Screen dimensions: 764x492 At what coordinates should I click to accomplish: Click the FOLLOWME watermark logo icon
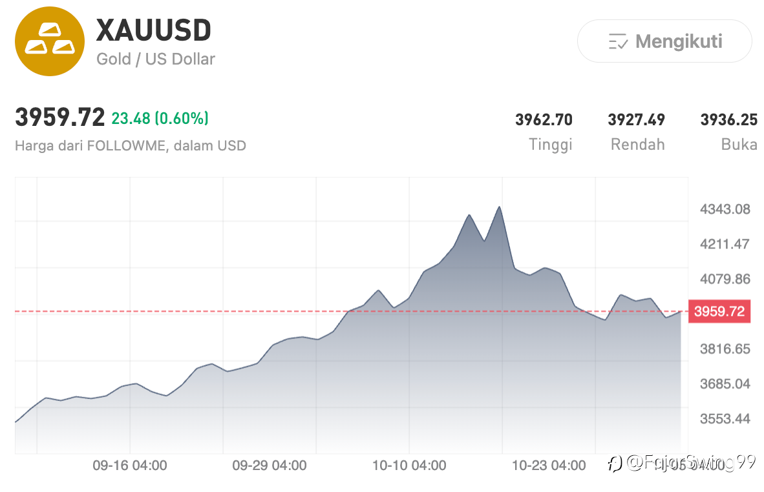(615, 463)
